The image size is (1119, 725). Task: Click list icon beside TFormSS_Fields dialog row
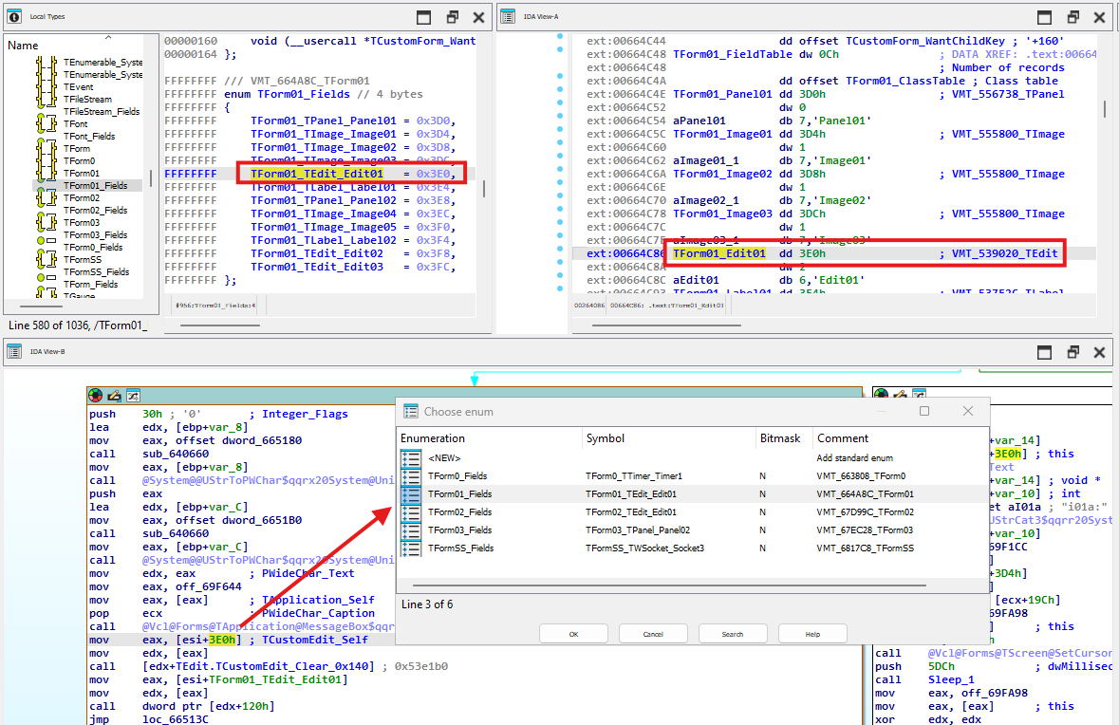411,548
